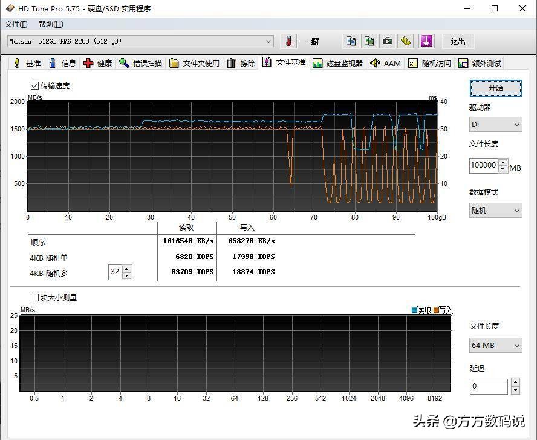The width and height of the screenshot is (537, 440).
Task: Open the 驱动器 D: drive dropdown
Action: point(495,125)
